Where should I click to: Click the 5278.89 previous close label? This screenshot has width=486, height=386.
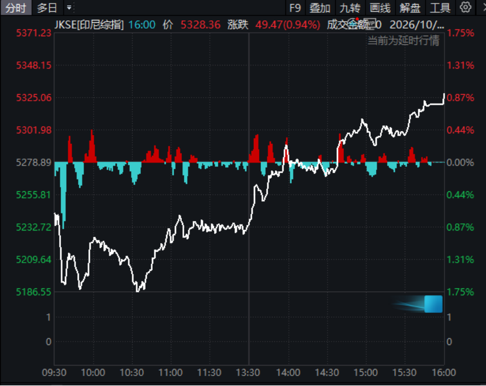pos(33,162)
